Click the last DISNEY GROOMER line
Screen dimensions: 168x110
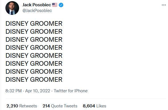[x=34, y=79]
